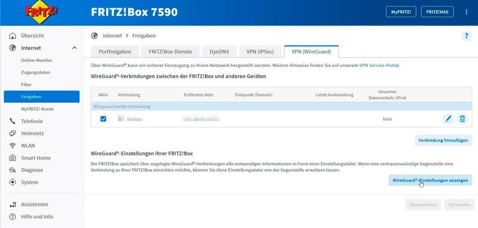Click Internet in the breadcrumb
This screenshot has height=228, width=478.
112,36
